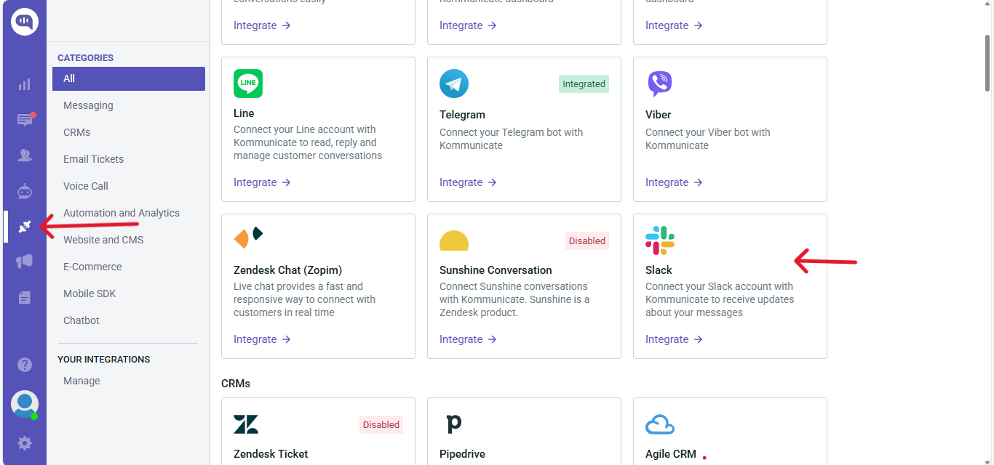994x465 pixels.
Task: Open the campaigns megaphone sidebar icon
Action: pyautogui.click(x=25, y=262)
